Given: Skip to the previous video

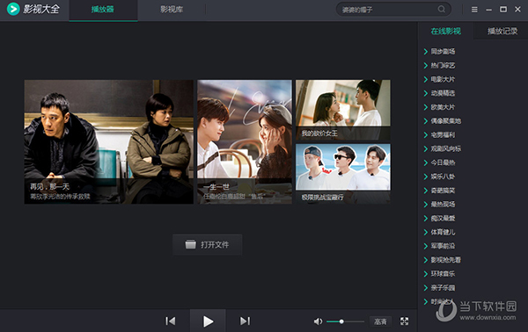Looking at the screenshot, I should click(171, 321).
